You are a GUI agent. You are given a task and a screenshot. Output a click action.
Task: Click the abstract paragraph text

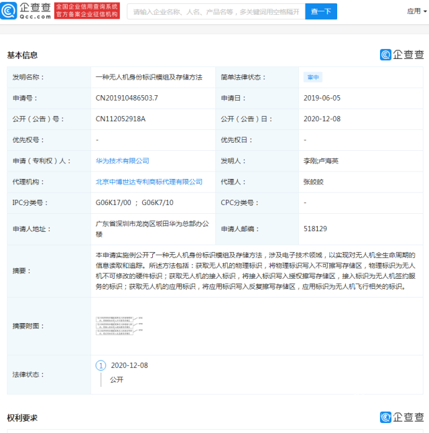click(x=255, y=271)
